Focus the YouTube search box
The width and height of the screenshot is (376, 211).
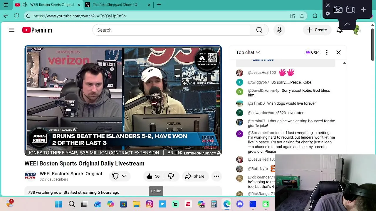pyautogui.click(x=171, y=30)
